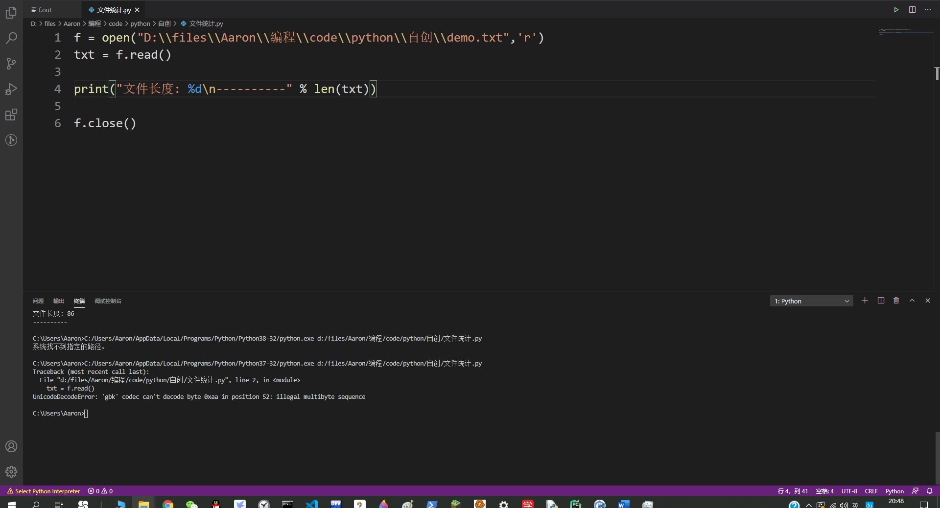
Task: Click the 'D:' breadcrumb segment
Action: [34, 23]
